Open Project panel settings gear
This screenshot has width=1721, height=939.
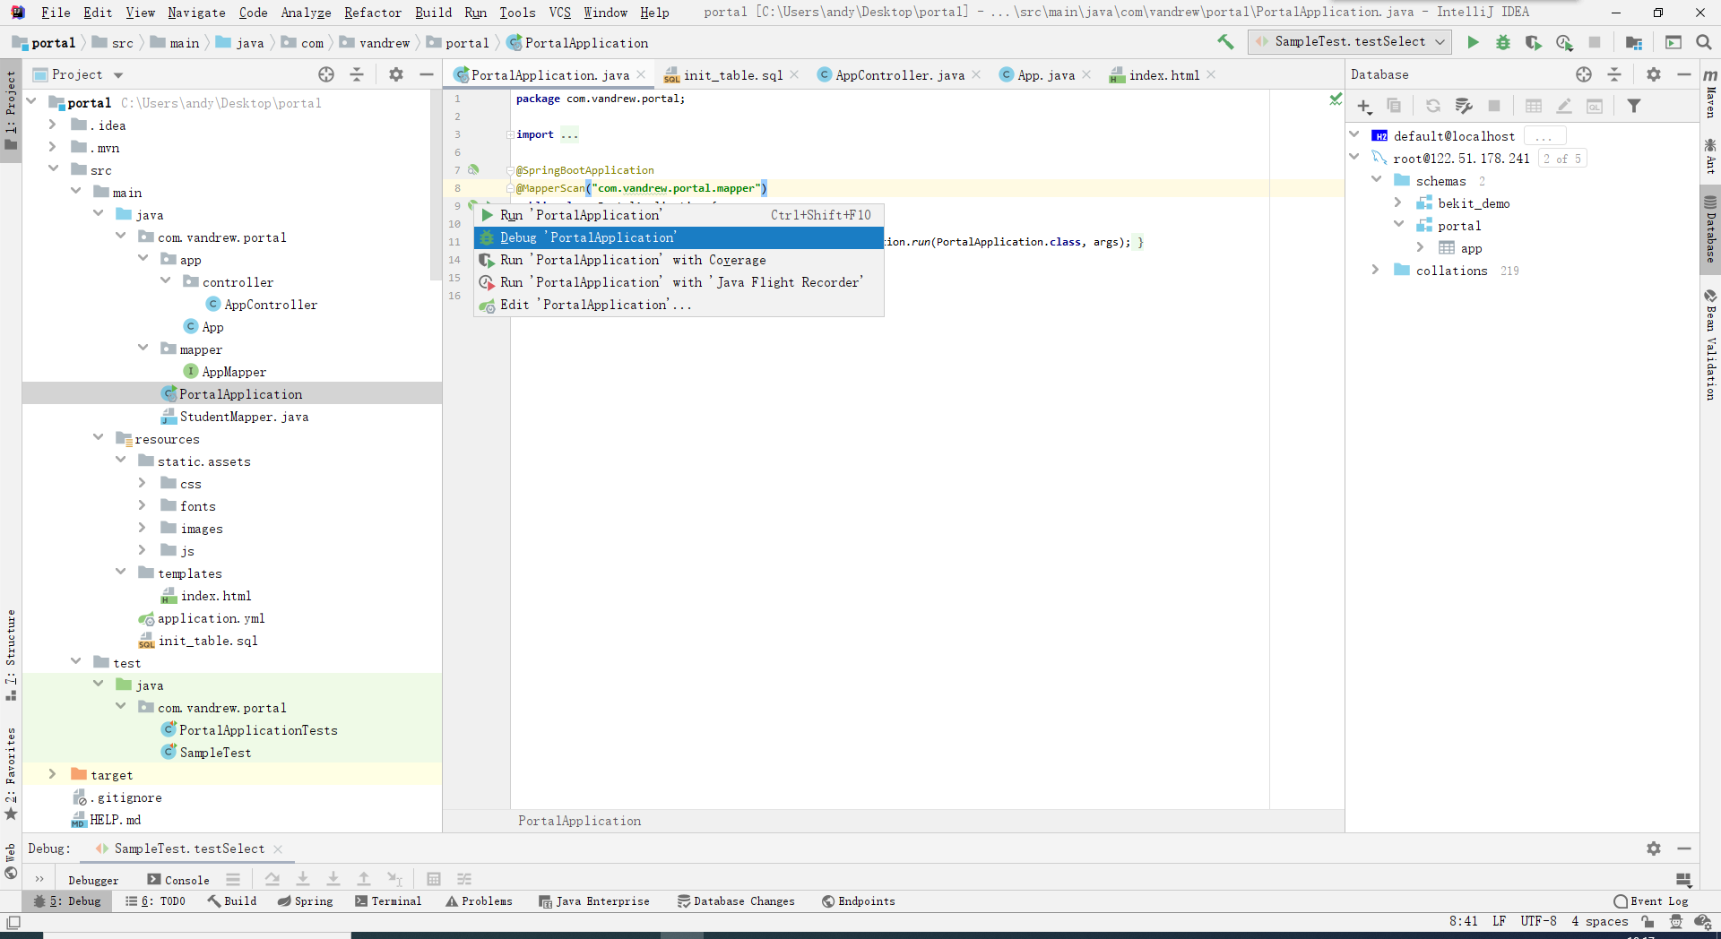[x=396, y=74]
